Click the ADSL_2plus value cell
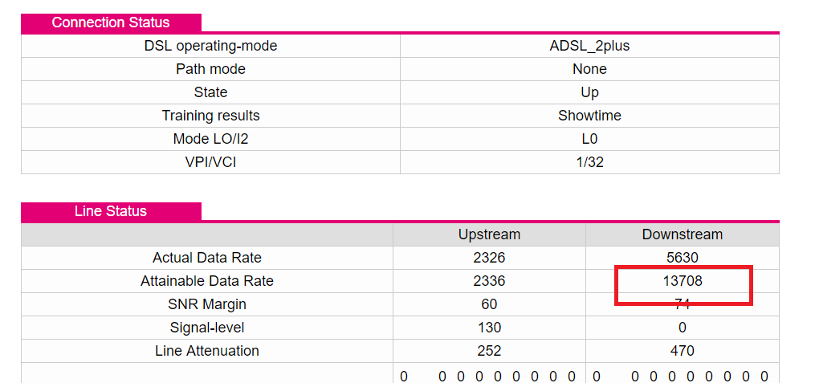The width and height of the screenshot is (815, 383). tap(589, 46)
